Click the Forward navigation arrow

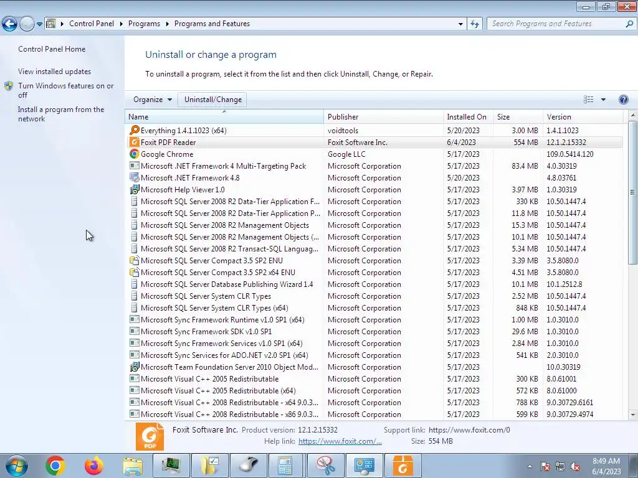tap(27, 24)
